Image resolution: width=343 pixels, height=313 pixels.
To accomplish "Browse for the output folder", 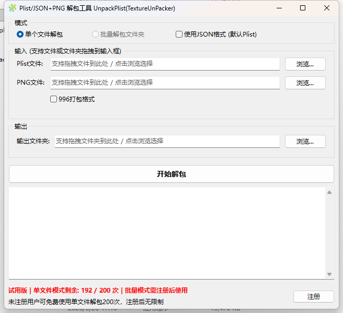I will pos(305,142).
